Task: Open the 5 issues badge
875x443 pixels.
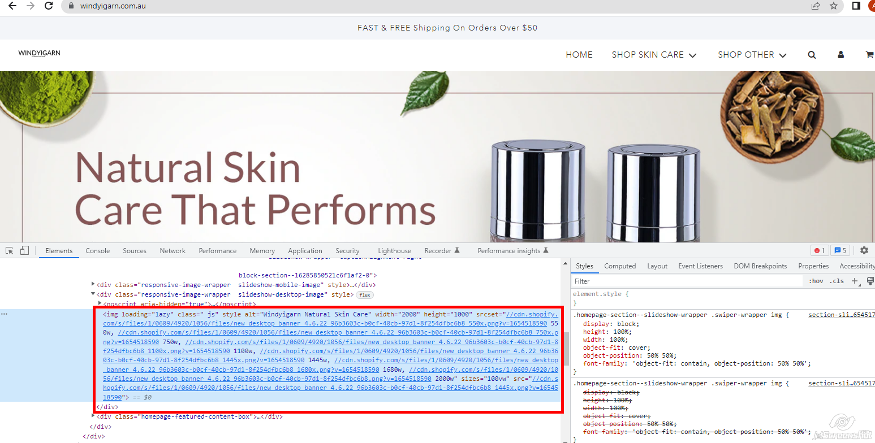Action: click(x=840, y=250)
